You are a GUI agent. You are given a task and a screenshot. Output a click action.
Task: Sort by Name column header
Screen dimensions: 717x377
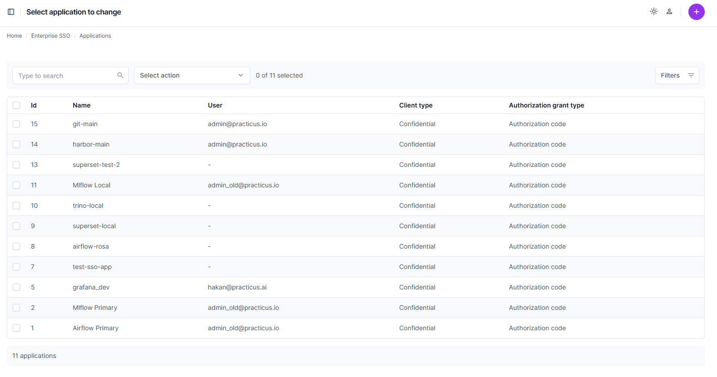click(81, 105)
